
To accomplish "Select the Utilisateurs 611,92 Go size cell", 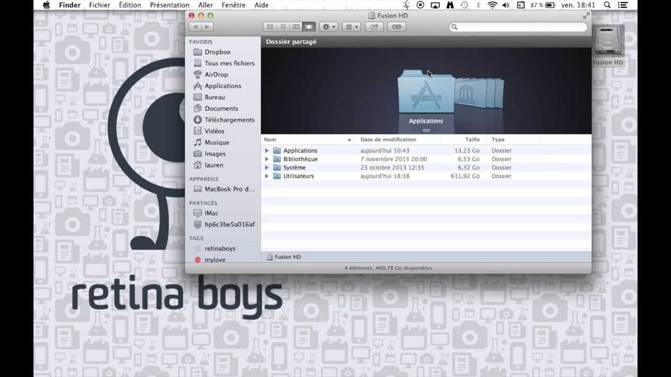I will [465, 176].
